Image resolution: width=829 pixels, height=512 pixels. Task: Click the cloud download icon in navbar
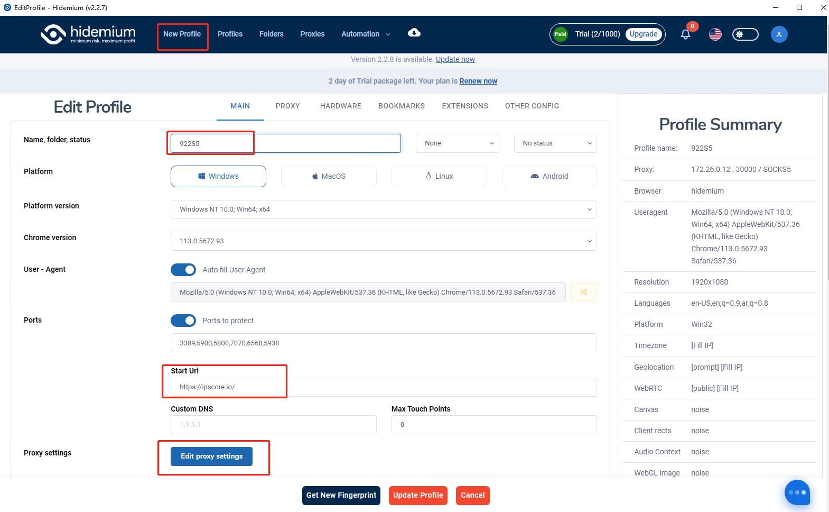[x=414, y=33]
